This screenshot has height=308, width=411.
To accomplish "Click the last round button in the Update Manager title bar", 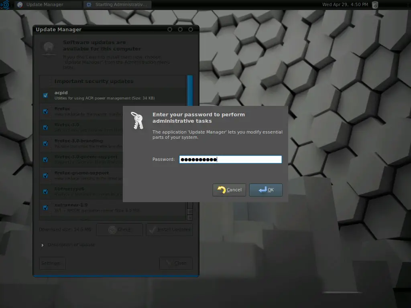I will point(191,29).
